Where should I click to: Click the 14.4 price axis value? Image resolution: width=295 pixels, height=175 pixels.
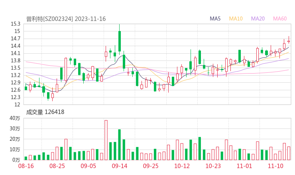pos(16,46)
